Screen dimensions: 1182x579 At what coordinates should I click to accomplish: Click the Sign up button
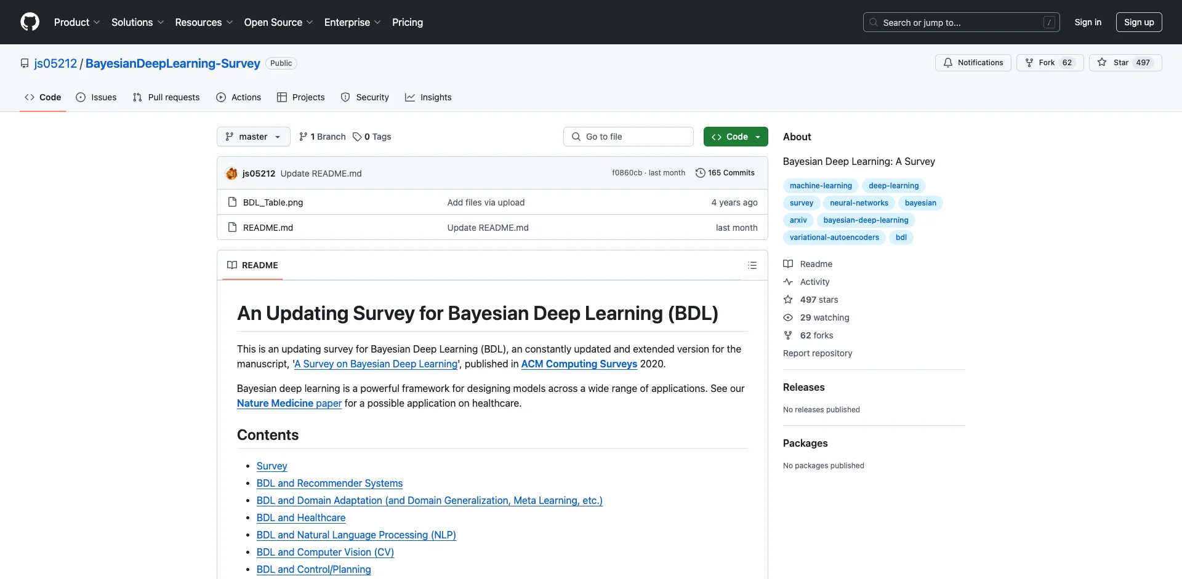[x=1139, y=22]
